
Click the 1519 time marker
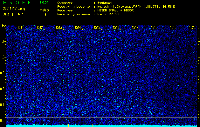(173, 28)
